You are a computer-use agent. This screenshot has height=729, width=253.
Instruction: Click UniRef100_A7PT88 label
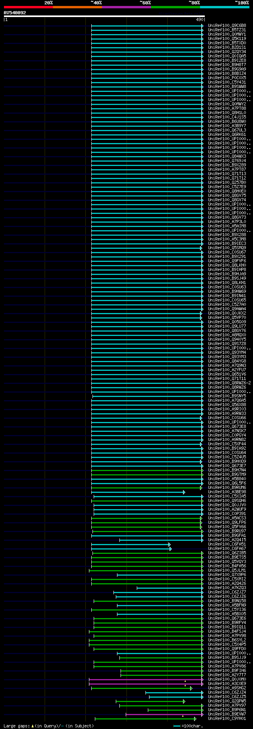[x=227, y=108]
